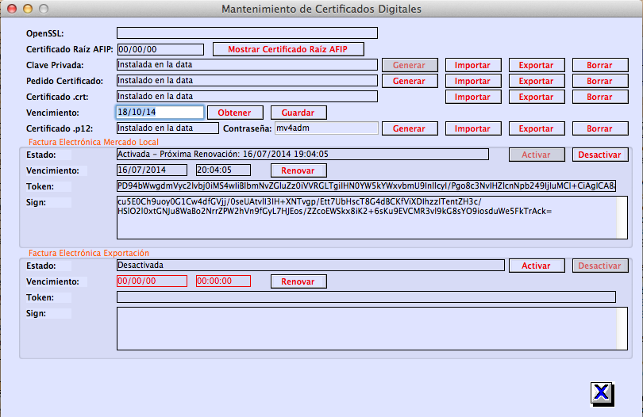Focus Mercado Local date field 16/07/2014
Image resolution: width=643 pixels, height=417 pixels.
tap(152, 170)
